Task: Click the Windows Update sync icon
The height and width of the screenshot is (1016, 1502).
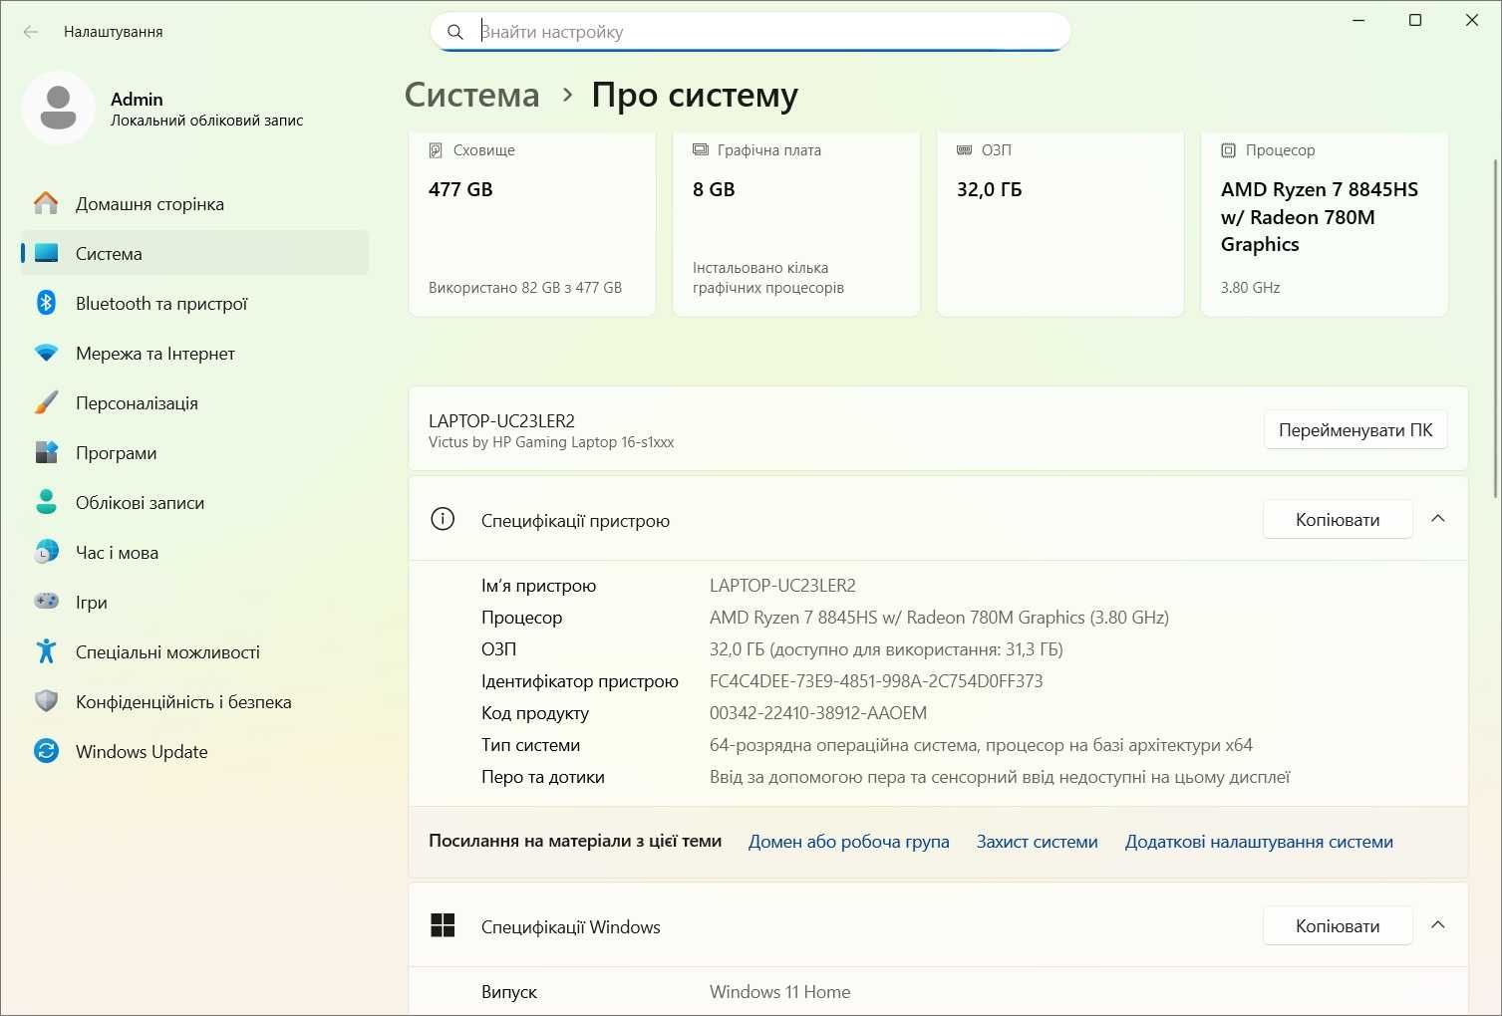Action: click(x=46, y=751)
